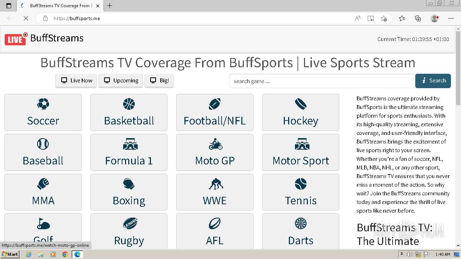The width and height of the screenshot is (461, 259).
Task: Click the Golf flag icon
Action: 43,223
